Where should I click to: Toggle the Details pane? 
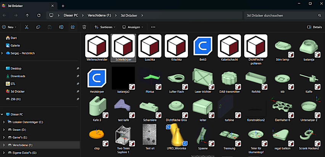(315, 27)
